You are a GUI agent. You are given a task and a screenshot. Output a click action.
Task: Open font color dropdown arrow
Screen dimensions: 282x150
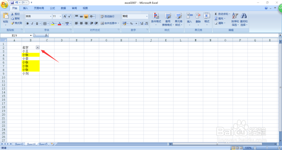[x=63, y=23]
